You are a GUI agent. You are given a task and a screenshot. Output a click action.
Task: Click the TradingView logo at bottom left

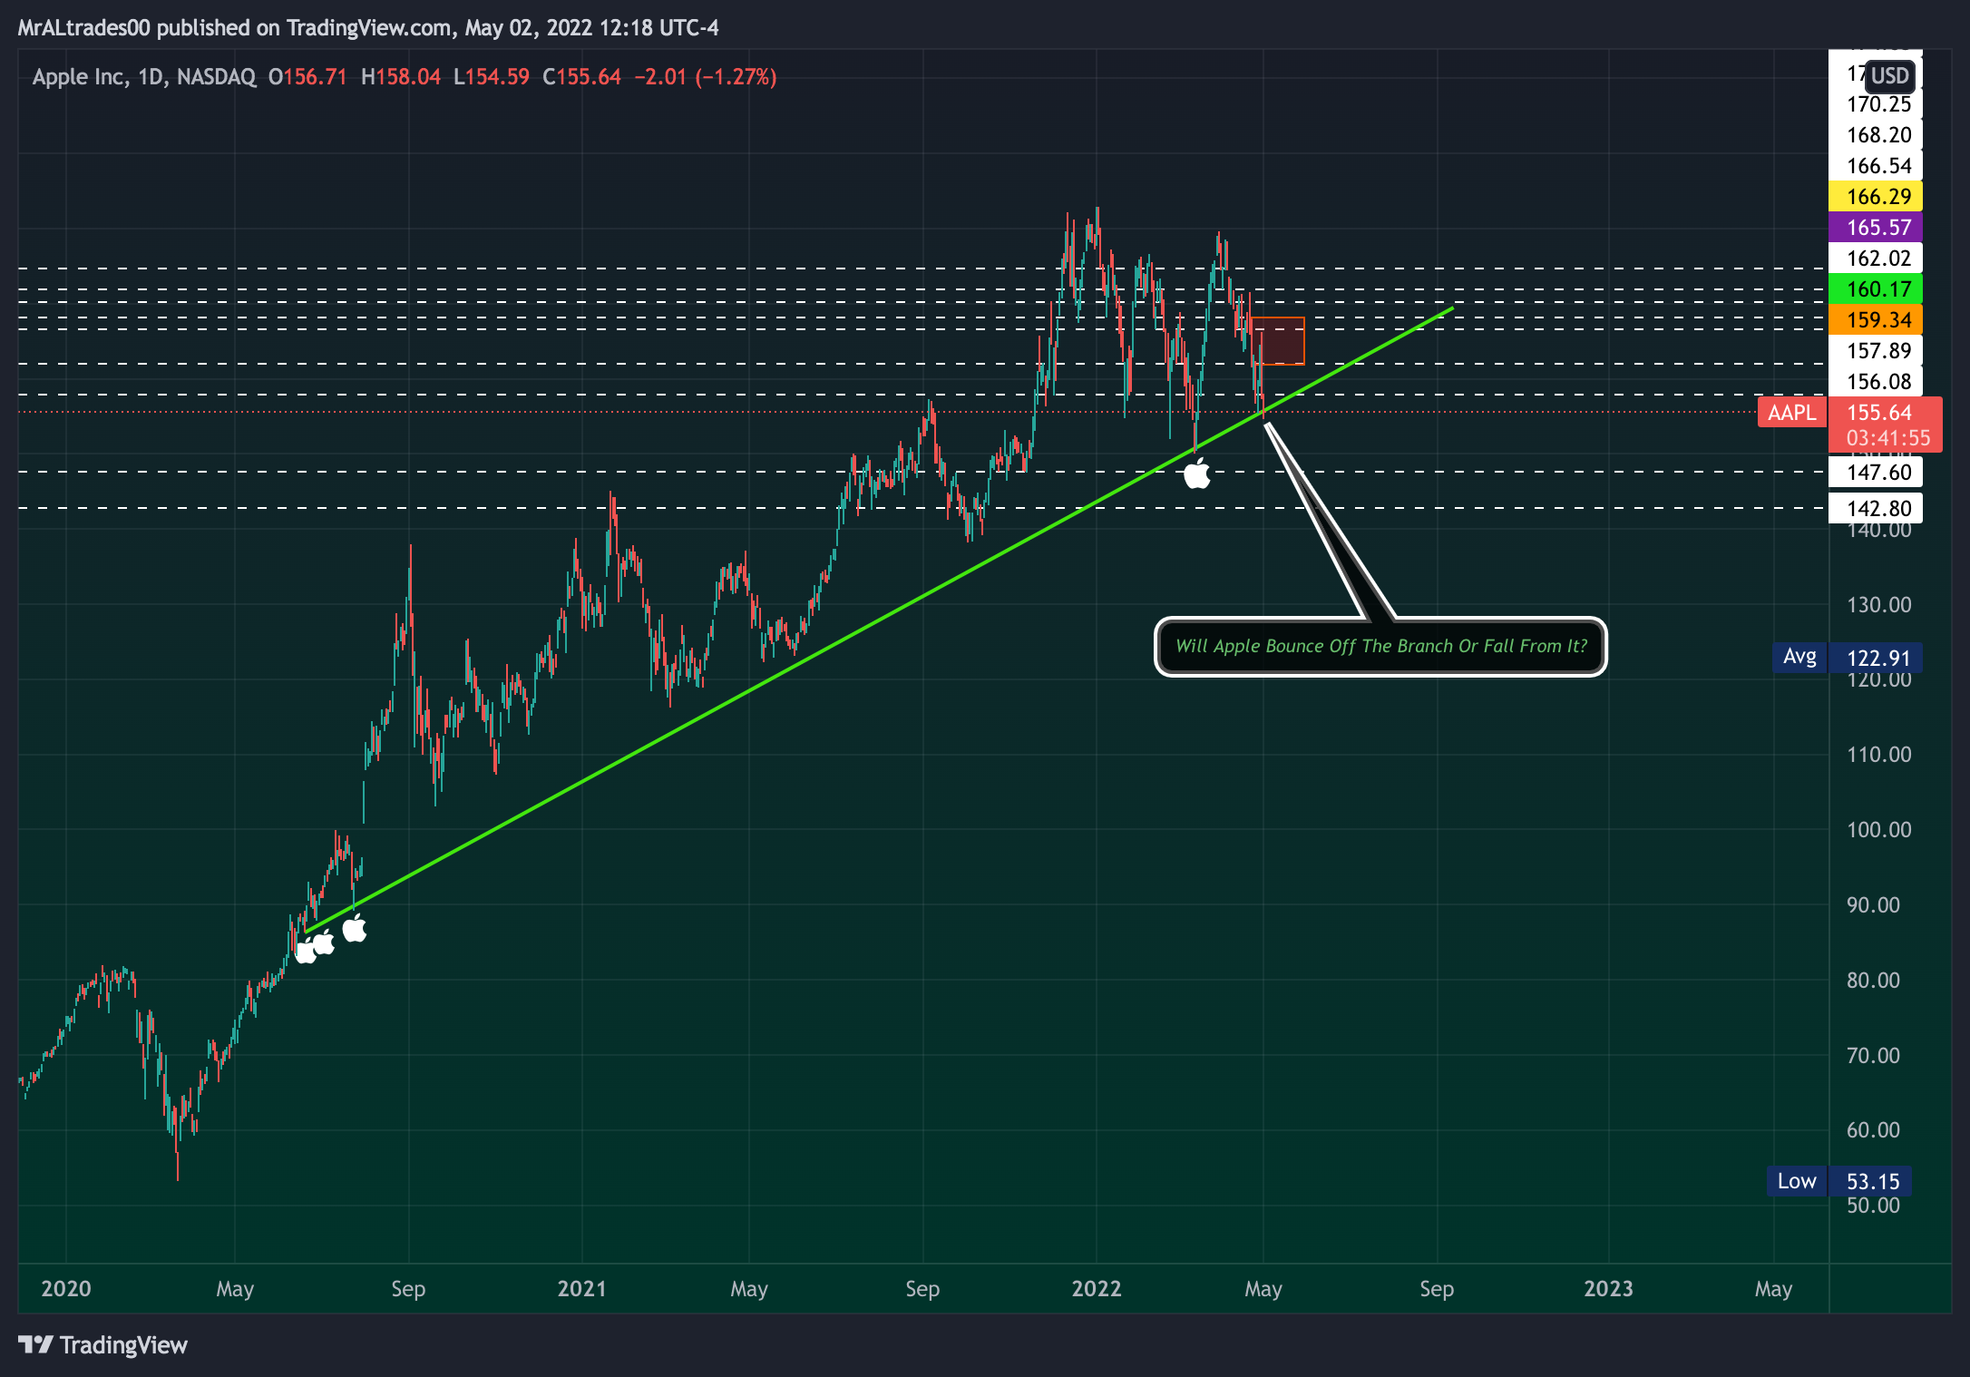click(102, 1344)
